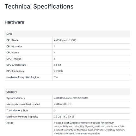Click the CPU Frequency label
Screen dimensions: 136x136
pos(15,71)
